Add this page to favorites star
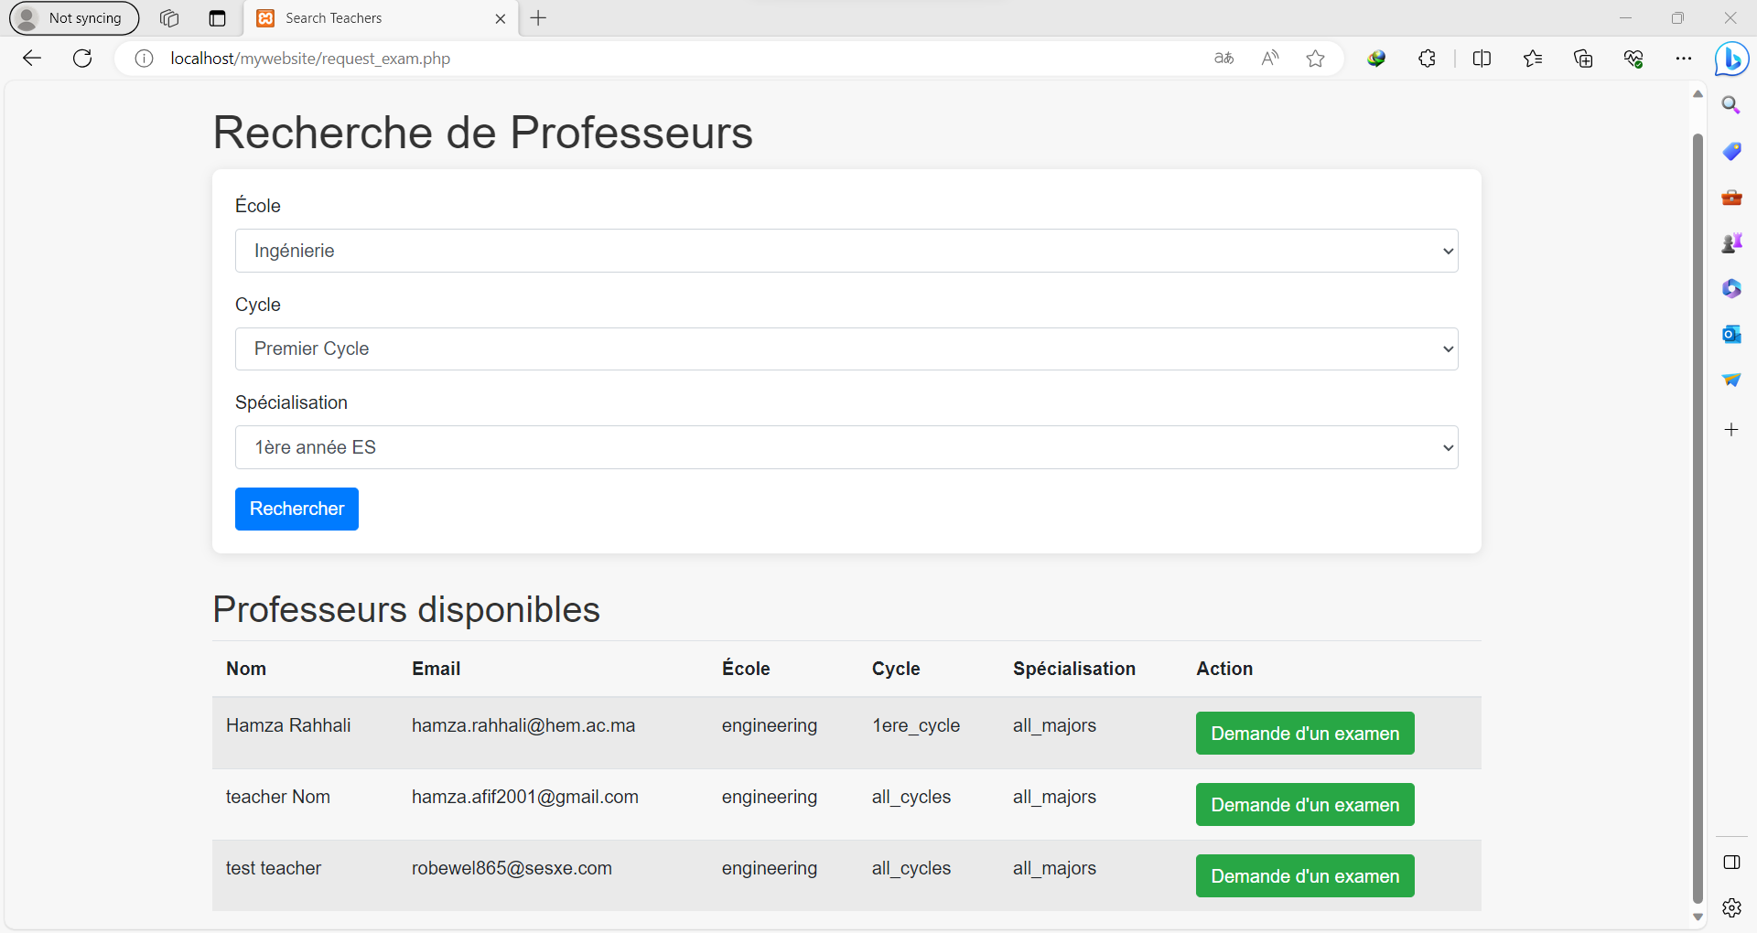 (1315, 59)
